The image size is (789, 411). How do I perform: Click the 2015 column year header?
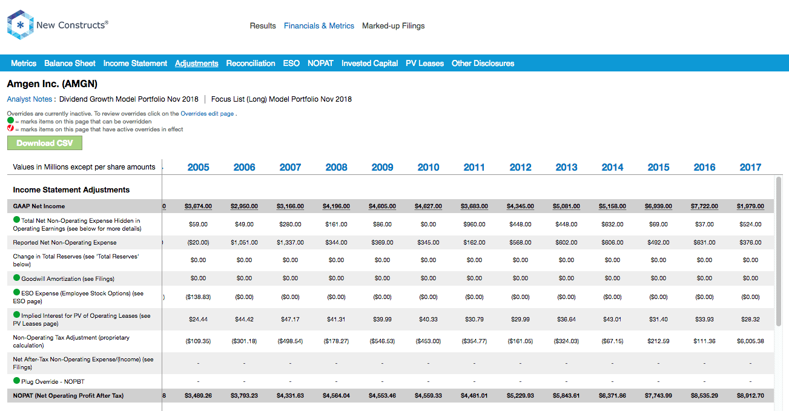(659, 167)
